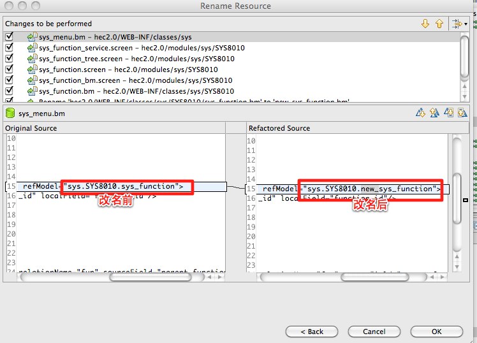Confirm the rename with OK
Screen dimensions: 477x343
pyautogui.click(x=436, y=332)
